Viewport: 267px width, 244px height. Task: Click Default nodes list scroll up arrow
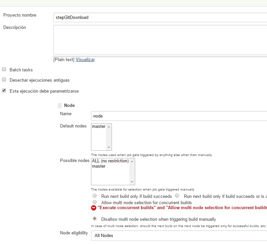coord(109,127)
